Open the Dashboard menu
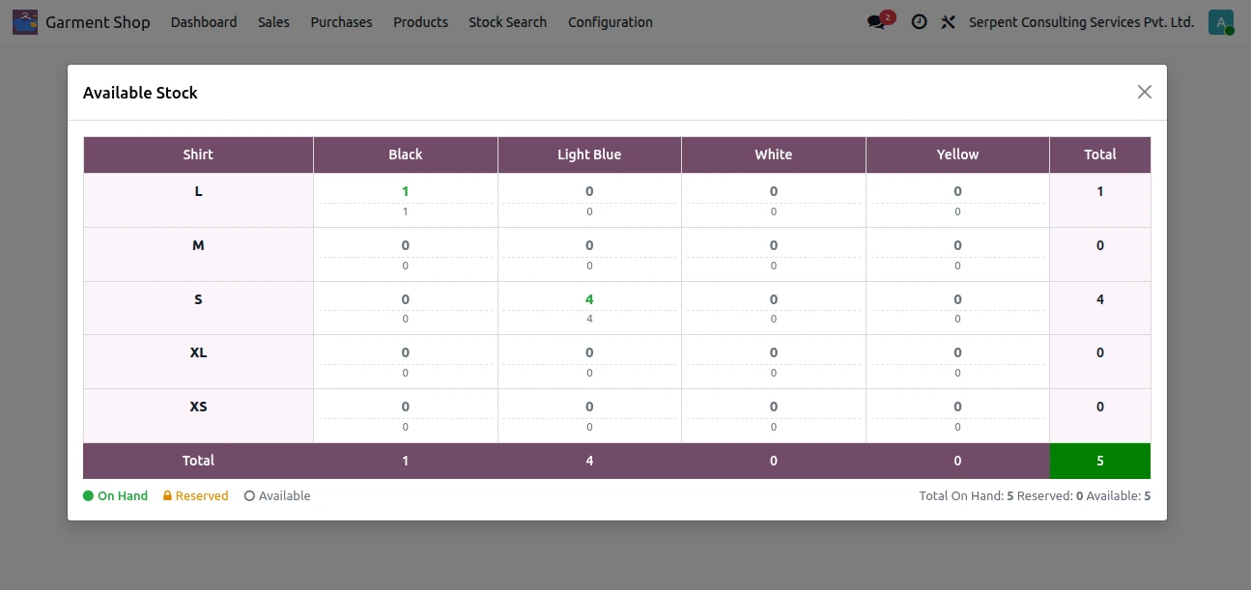 click(204, 21)
